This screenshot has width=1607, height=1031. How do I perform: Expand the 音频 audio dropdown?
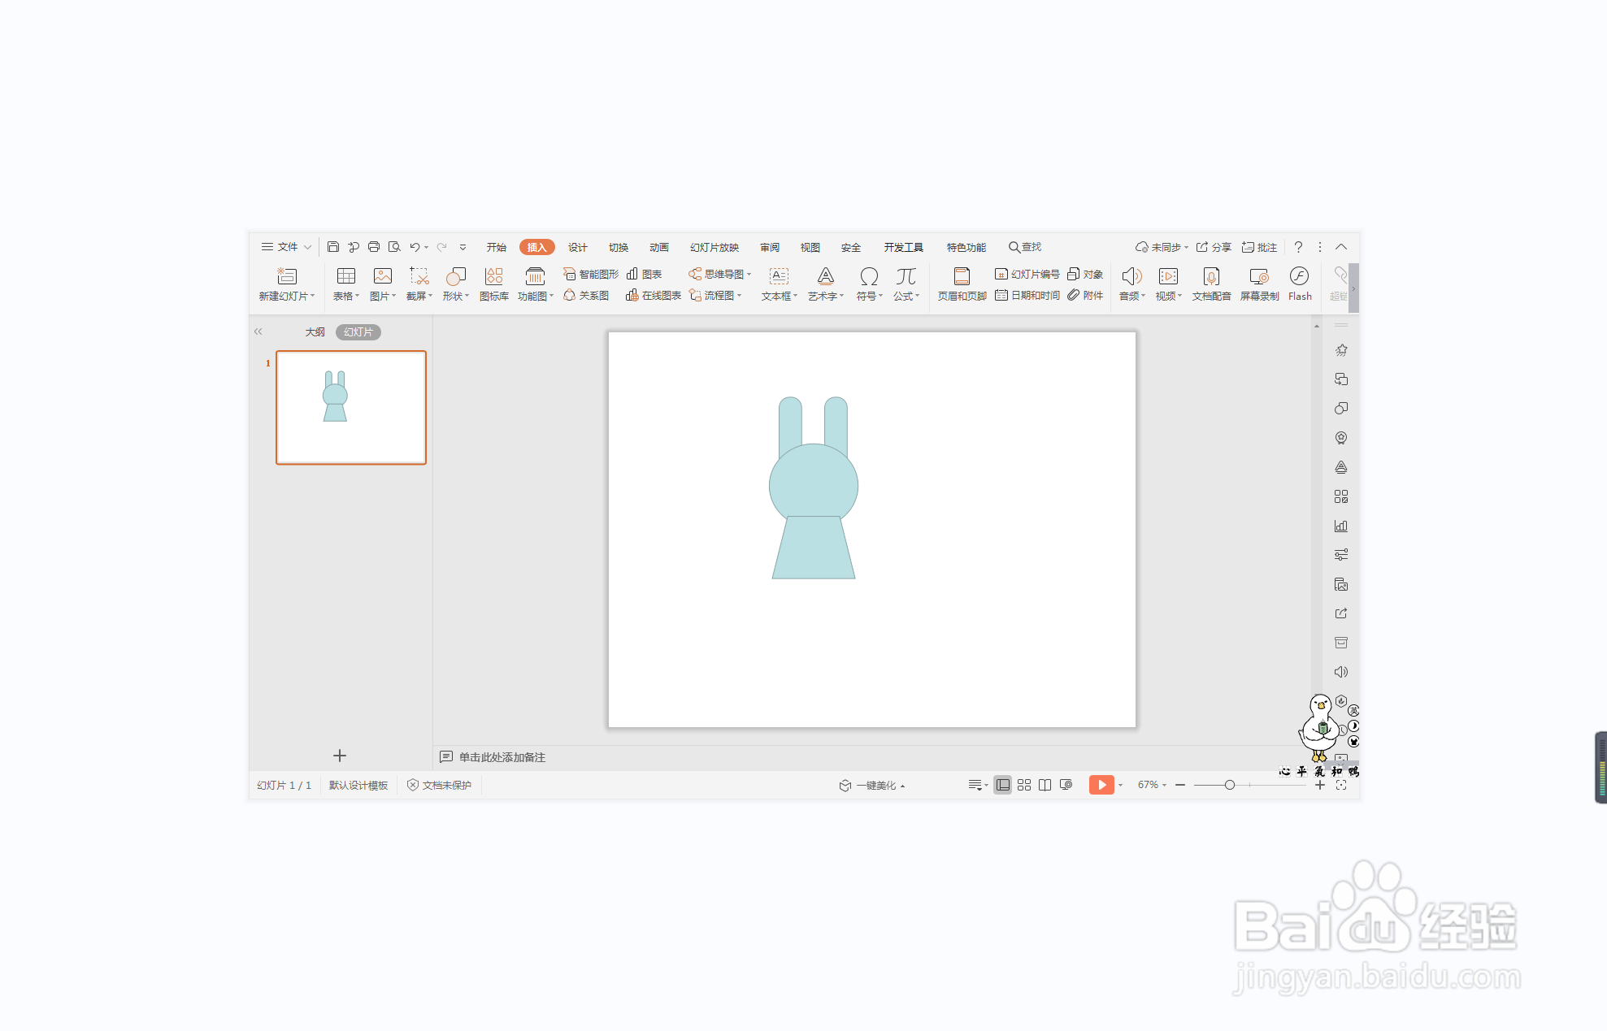point(1144,297)
